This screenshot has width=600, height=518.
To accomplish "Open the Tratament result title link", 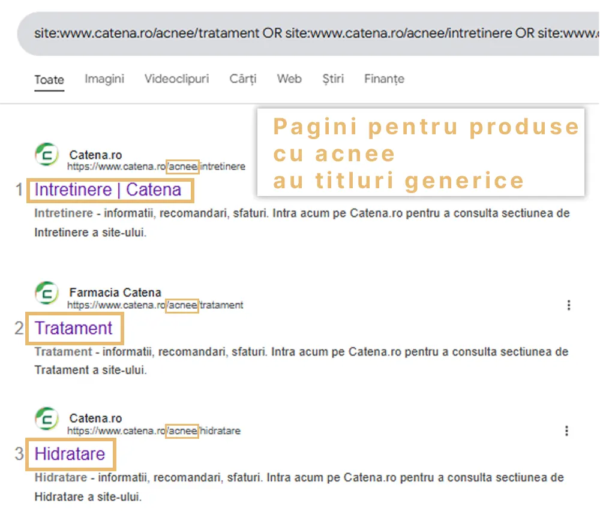I will pyautogui.click(x=74, y=329).
